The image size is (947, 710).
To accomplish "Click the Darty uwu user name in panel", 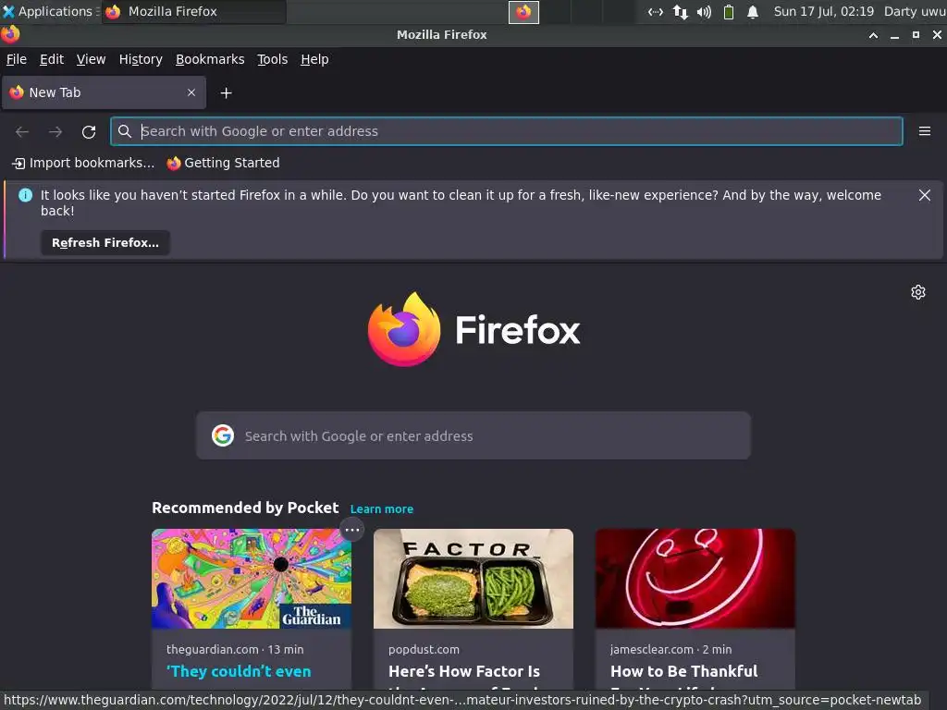I will click(x=915, y=11).
